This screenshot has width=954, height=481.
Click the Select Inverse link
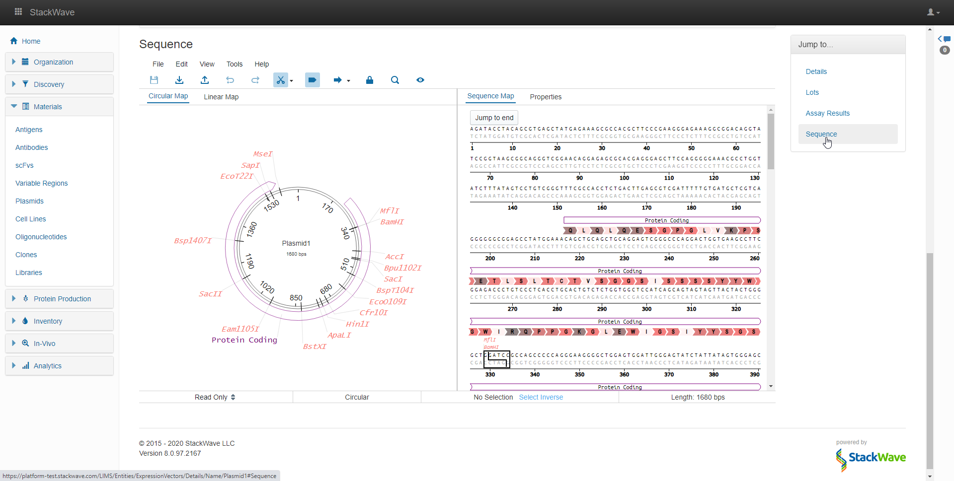point(541,397)
